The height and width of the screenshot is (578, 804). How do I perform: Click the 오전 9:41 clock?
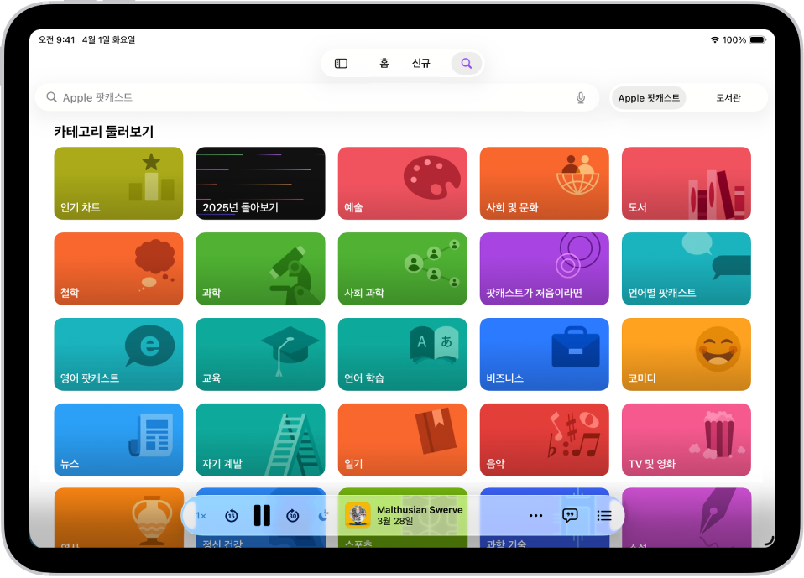pyautogui.click(x=56, y=39)
